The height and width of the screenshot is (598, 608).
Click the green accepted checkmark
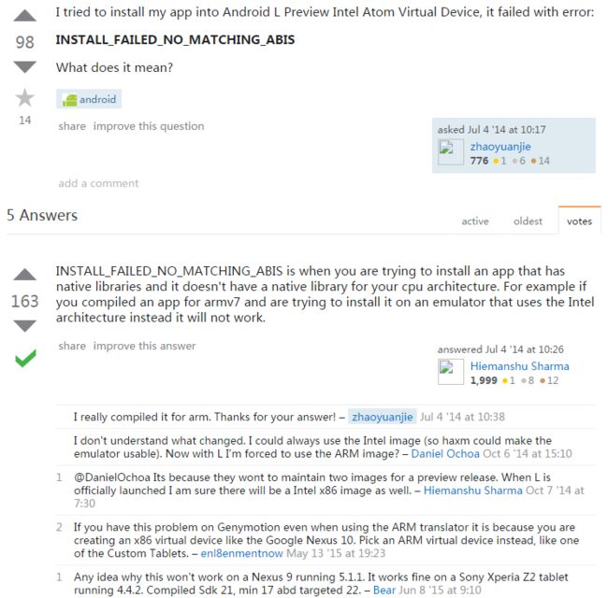25,358
